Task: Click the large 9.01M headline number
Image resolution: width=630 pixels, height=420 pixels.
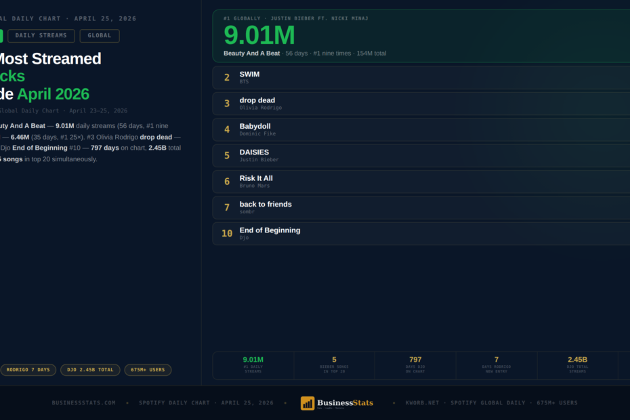Action: click(x=259, y=35)
